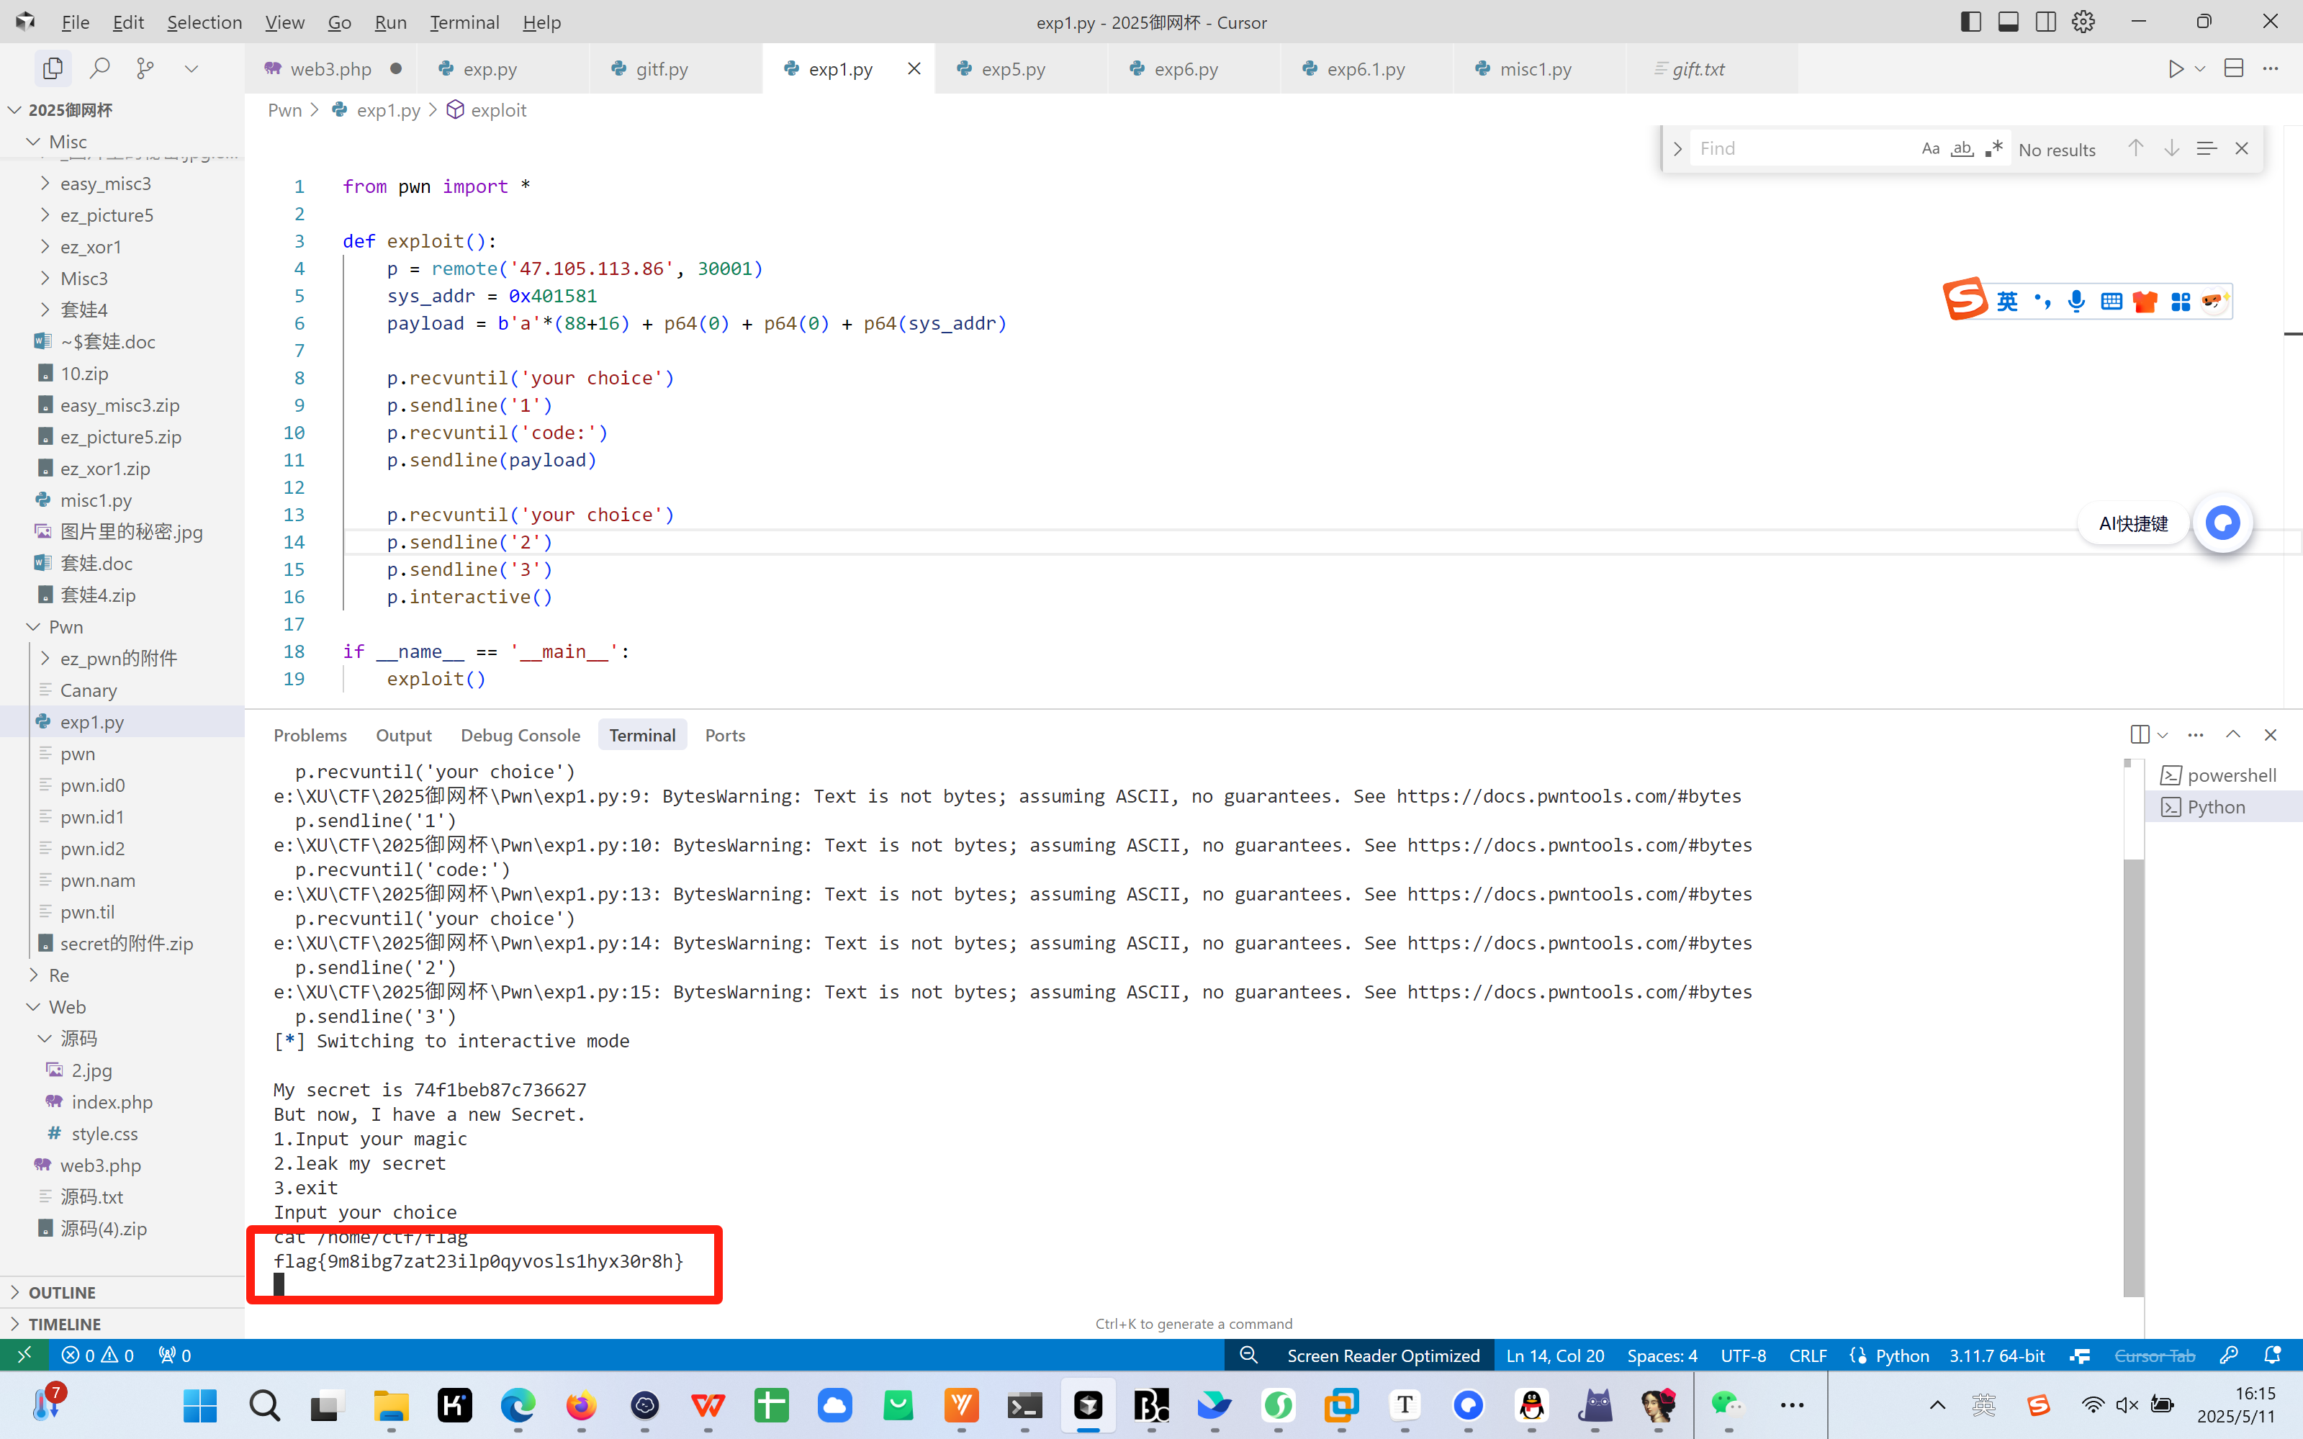The width and height of the screenshot is (2303, 1439).
Task: Click the AI快捷键 floating button
Action: [2132, 523]
